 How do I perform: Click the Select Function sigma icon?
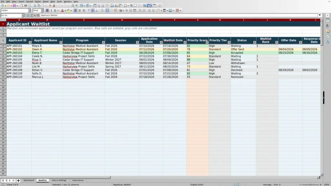[x=32, y=15]
